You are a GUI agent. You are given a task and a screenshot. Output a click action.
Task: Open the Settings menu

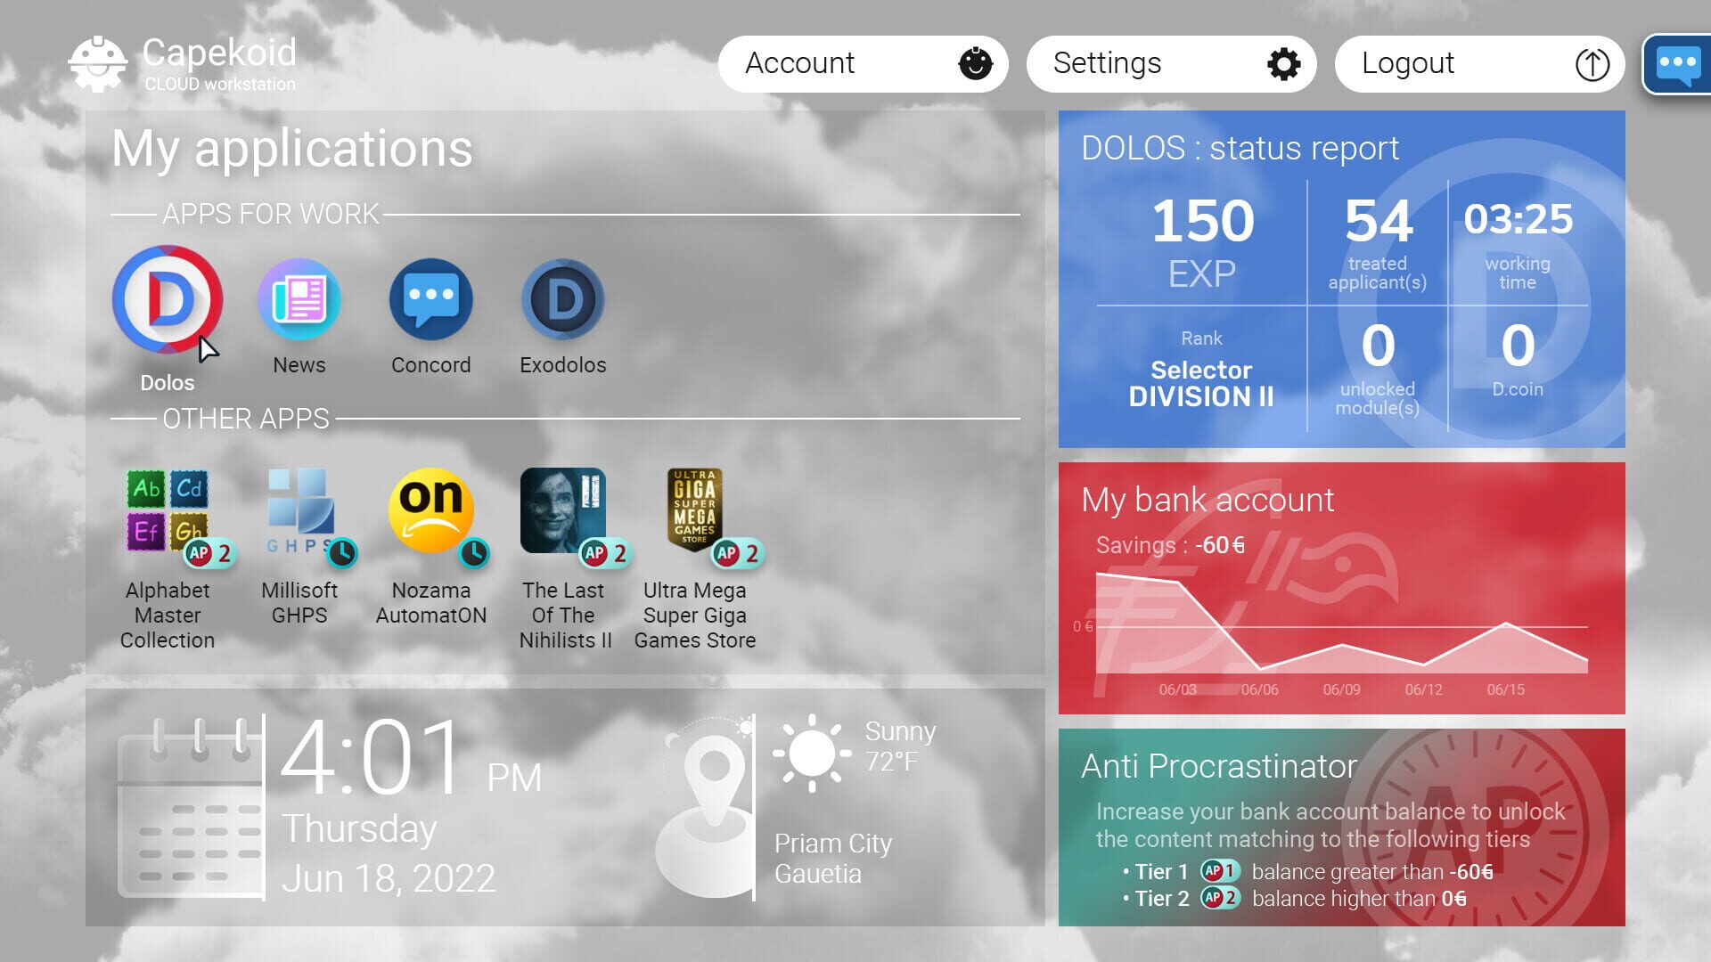pyautogui.click(x=1171, y=63)
